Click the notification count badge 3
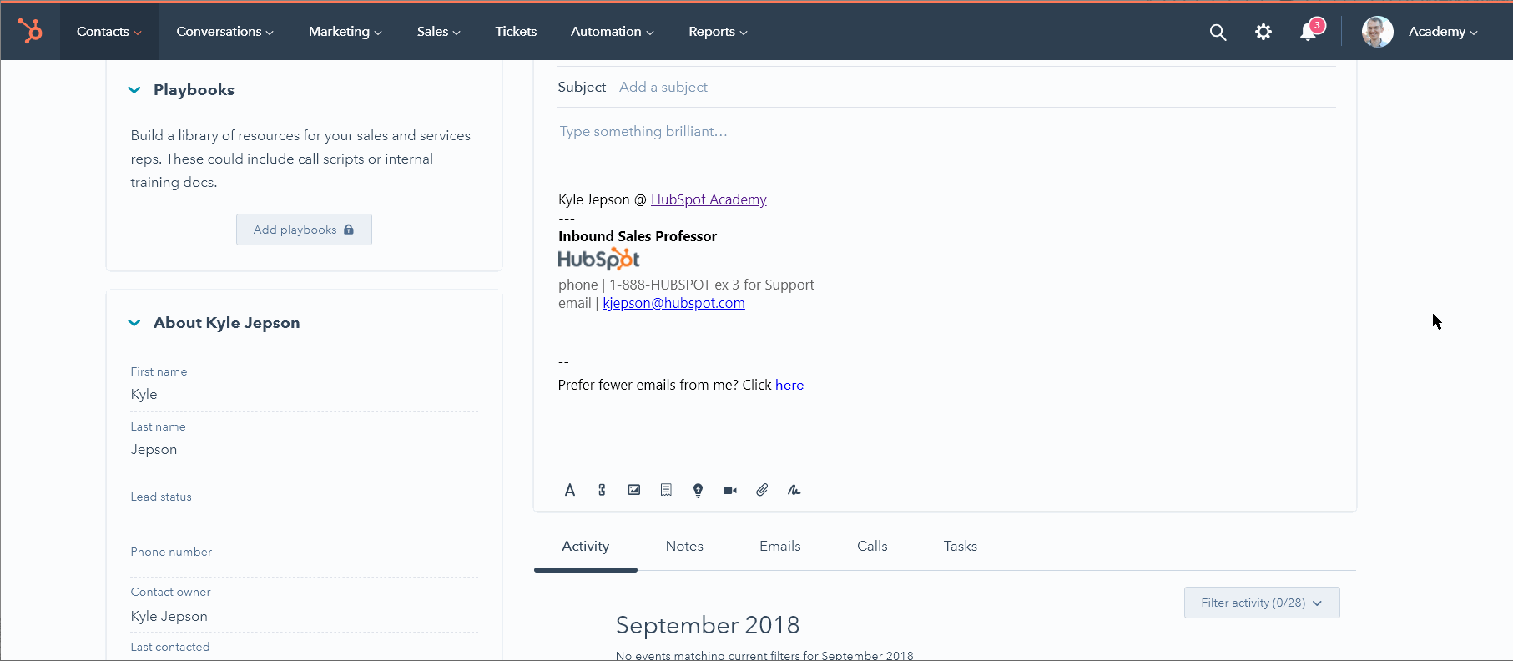1513x661 pixels. [1317, 25]
